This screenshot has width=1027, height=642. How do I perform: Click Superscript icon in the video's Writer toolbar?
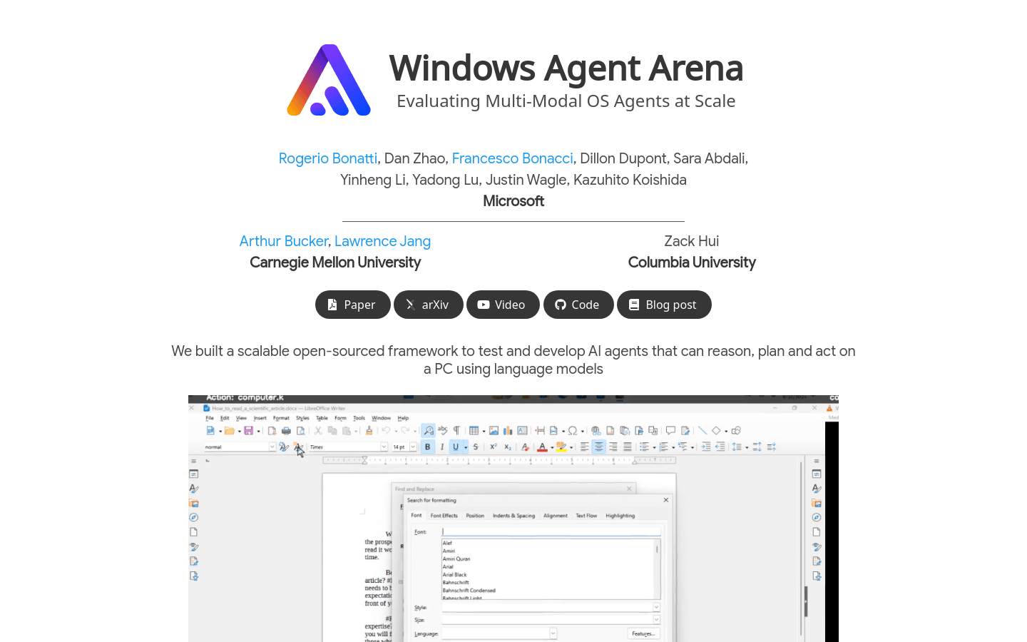[493, 447]
